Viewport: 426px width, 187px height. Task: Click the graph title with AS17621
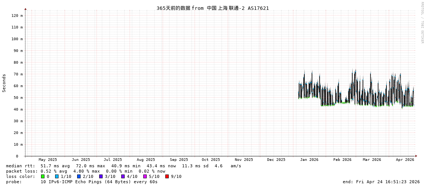pos(212,8)
